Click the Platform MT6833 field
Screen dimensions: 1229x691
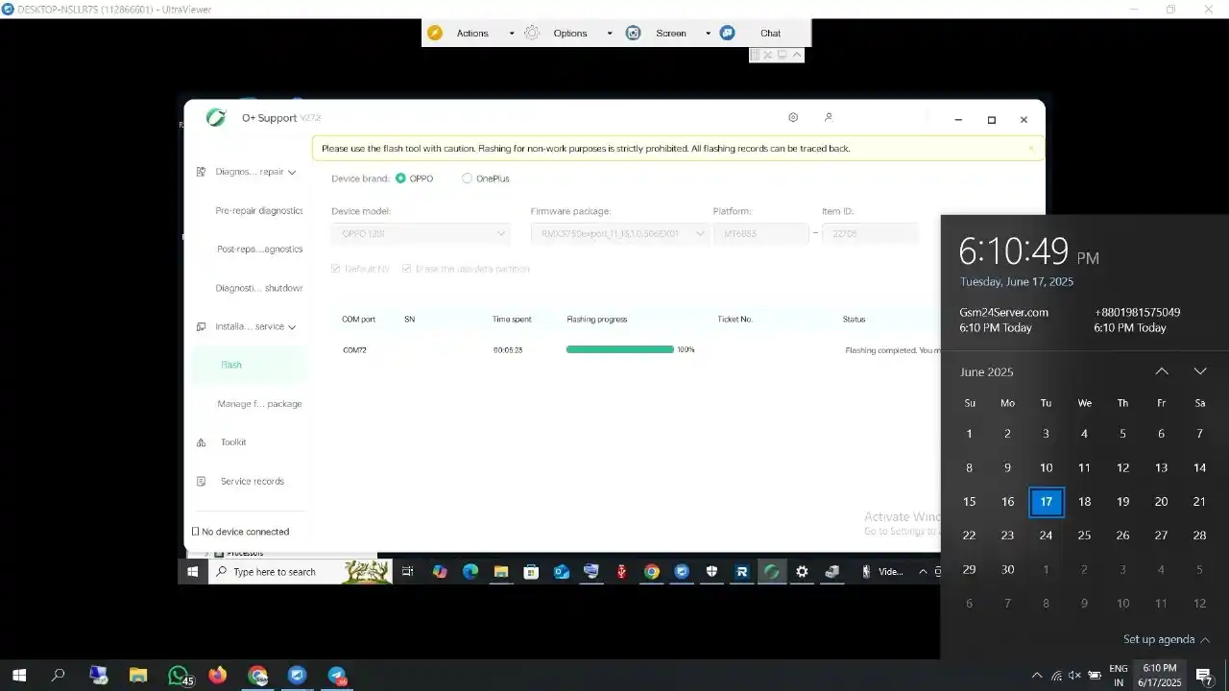[x=760, y=233]
